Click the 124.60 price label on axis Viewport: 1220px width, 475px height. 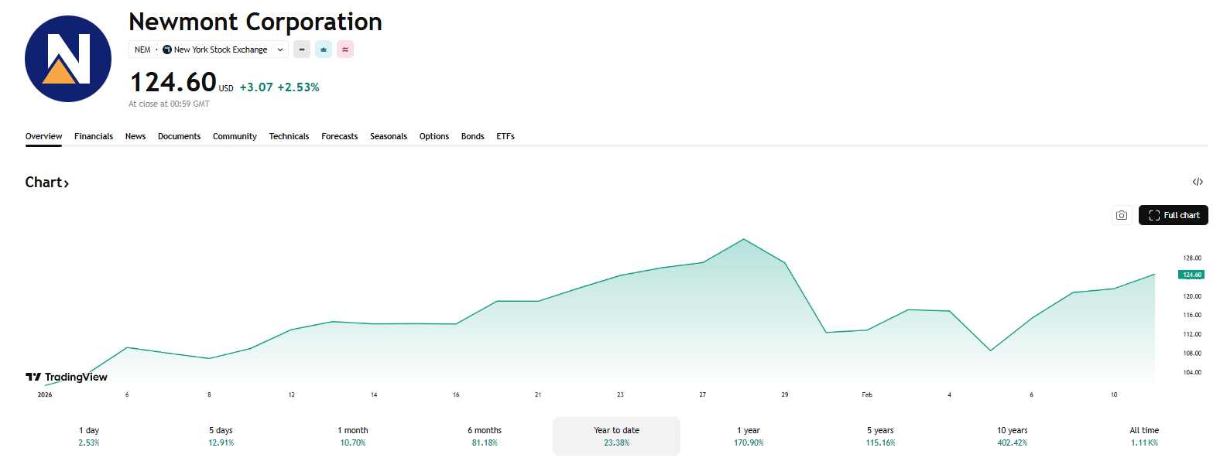1191,275
